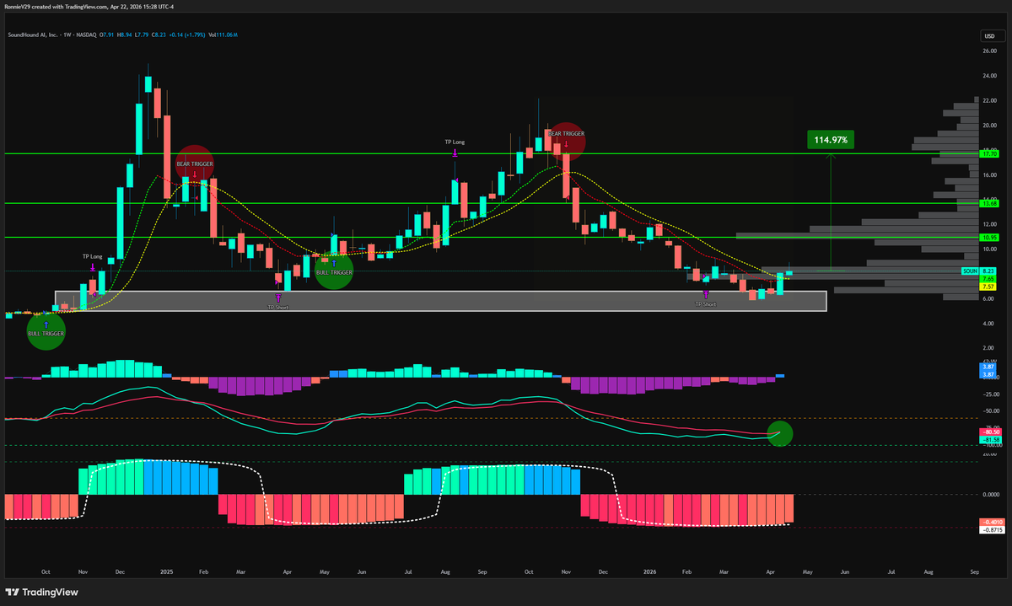Image resolution: width=1012 pixels, height=606 pixels.
Task: Click the BULL TRIGGER circle at the chart's lower left
Action: [x=46, y=332]
